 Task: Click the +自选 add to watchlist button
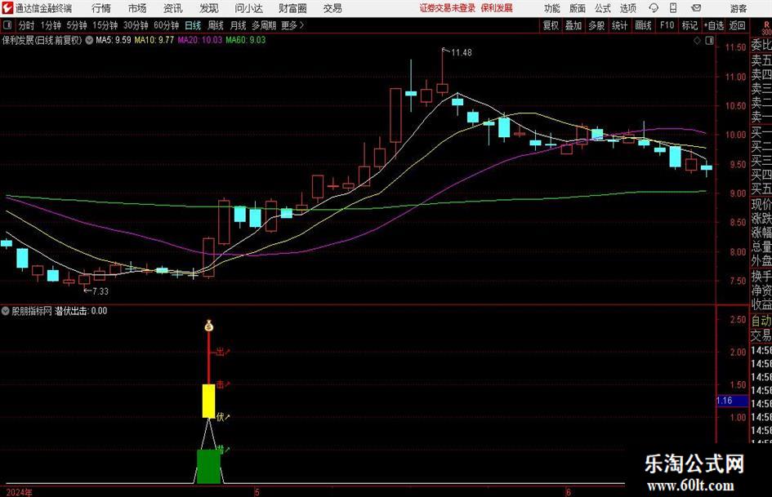coord(713,25)
